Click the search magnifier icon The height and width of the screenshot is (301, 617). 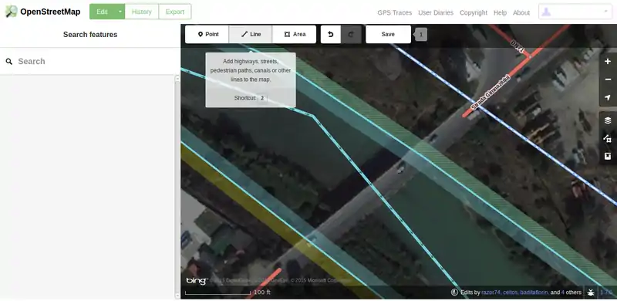pyautogui.click(x=9, y=61)
